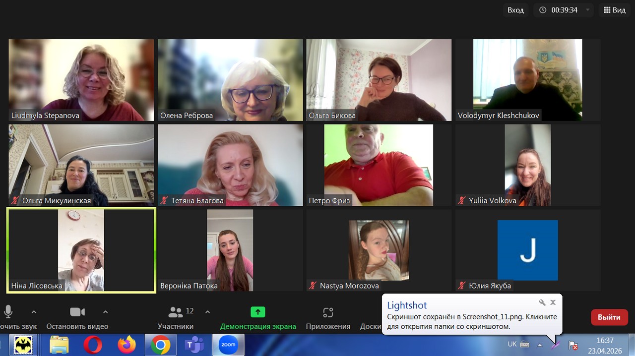Expand audio options arrow beside microphone
The image size is (635, 356).
(34, 312)
